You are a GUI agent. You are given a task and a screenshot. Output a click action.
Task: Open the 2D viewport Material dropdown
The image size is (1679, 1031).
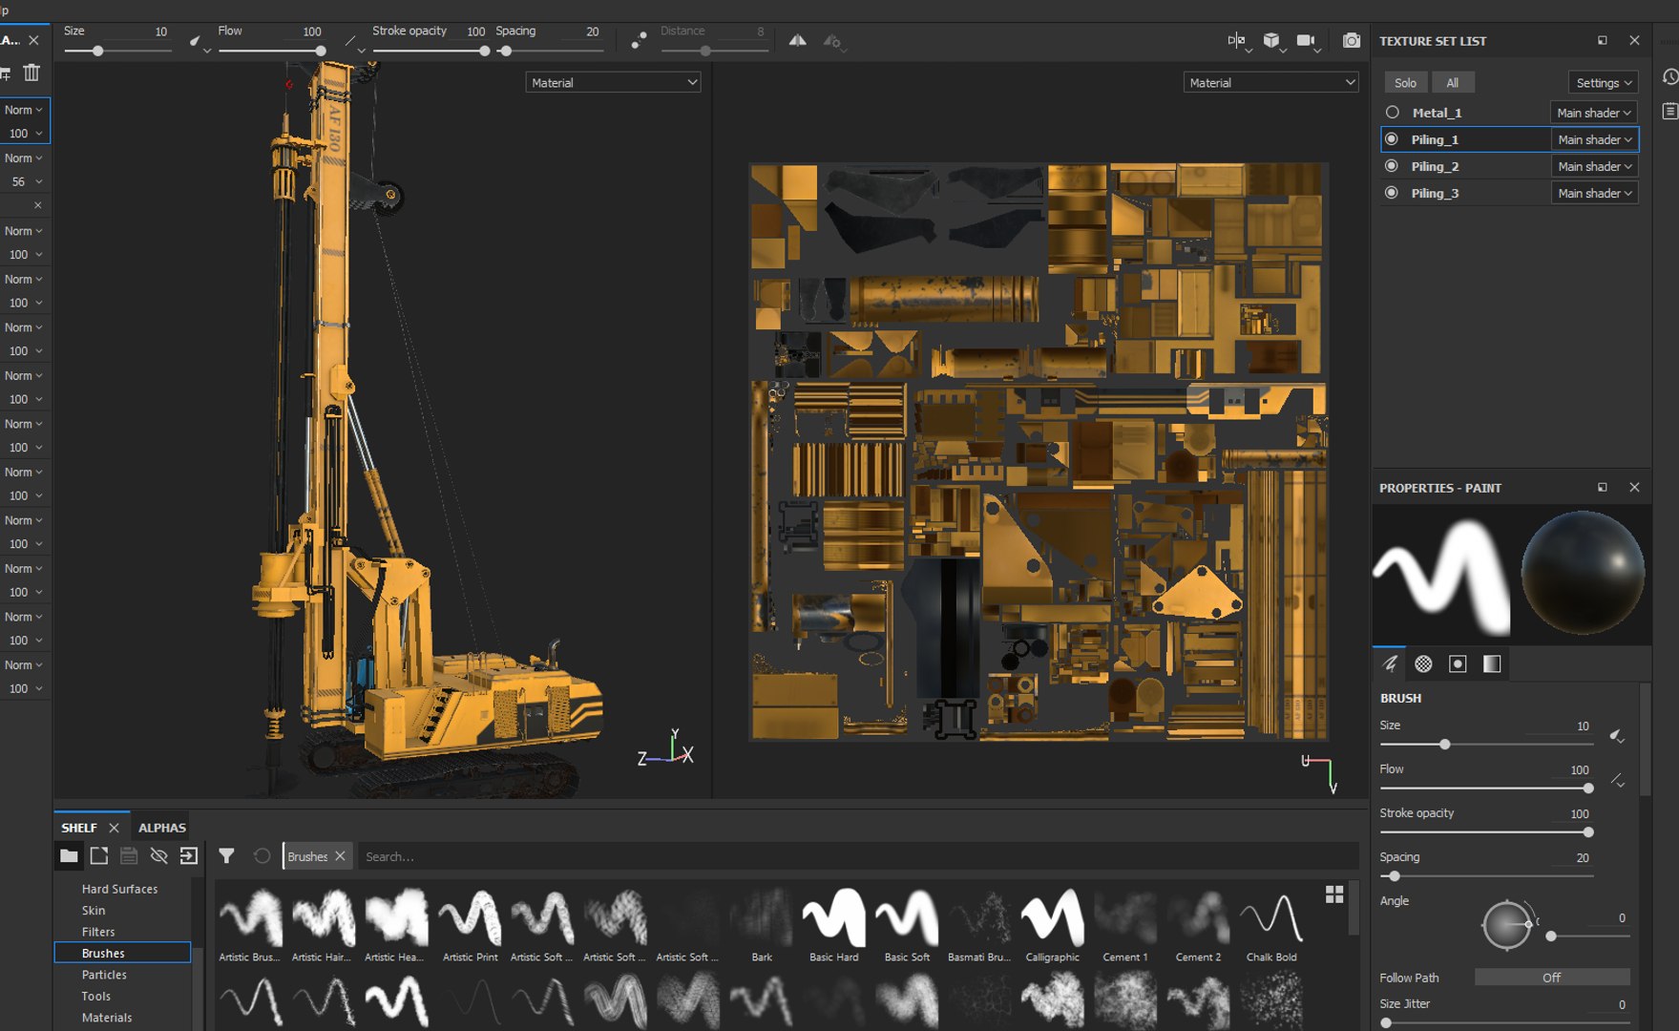click(x=1270, y=83)
